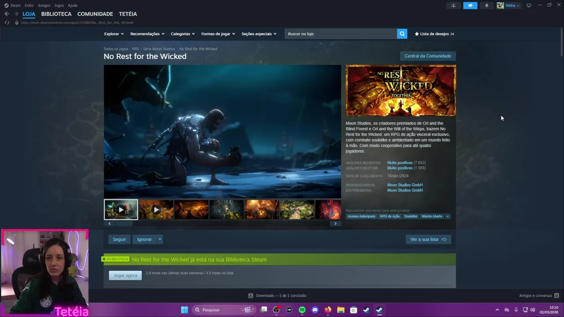Image resolution: width=564 pixels, height=317 pixels.
Task: Open the Ignorar options dropdown arrow
Action: 160,240
